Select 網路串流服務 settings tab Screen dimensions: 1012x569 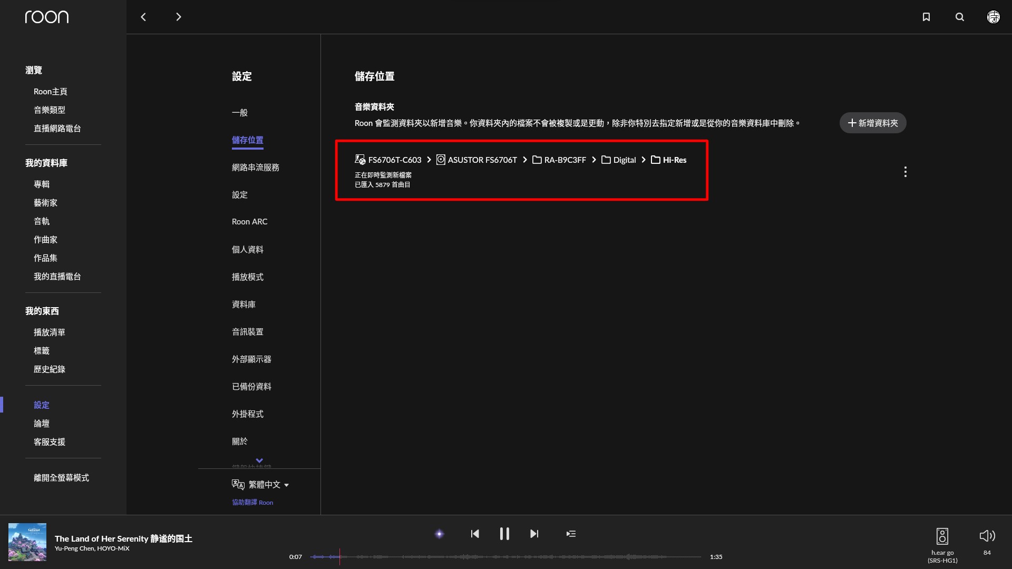pyautogui.click(x=256, y=168)
